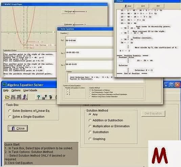Switch to the Equations tab in Solve Equations
This screenshot has height=167, width=181.
point(64,33)
